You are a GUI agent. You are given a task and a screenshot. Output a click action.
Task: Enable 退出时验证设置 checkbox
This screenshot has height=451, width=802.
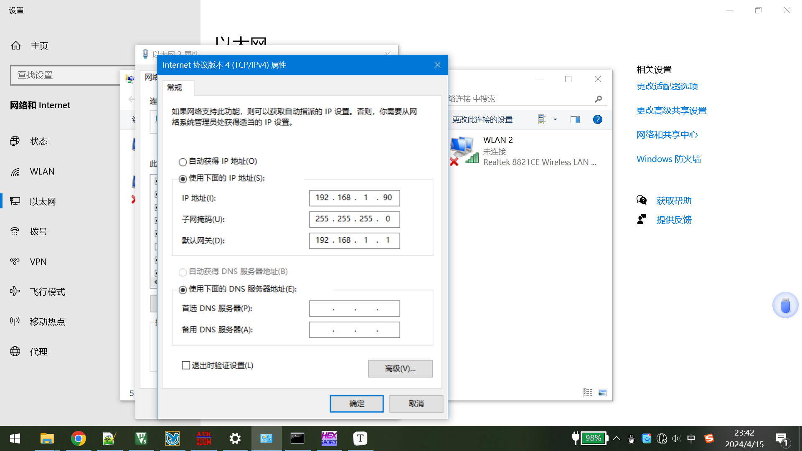(186, 365)
